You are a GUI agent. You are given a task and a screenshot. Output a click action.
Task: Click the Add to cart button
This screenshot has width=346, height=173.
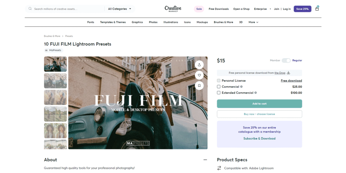pyautogui.click(x=259, y=104)
